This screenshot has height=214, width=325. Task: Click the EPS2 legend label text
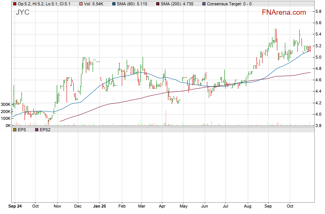pyautogui.click(x=45, y=130)
